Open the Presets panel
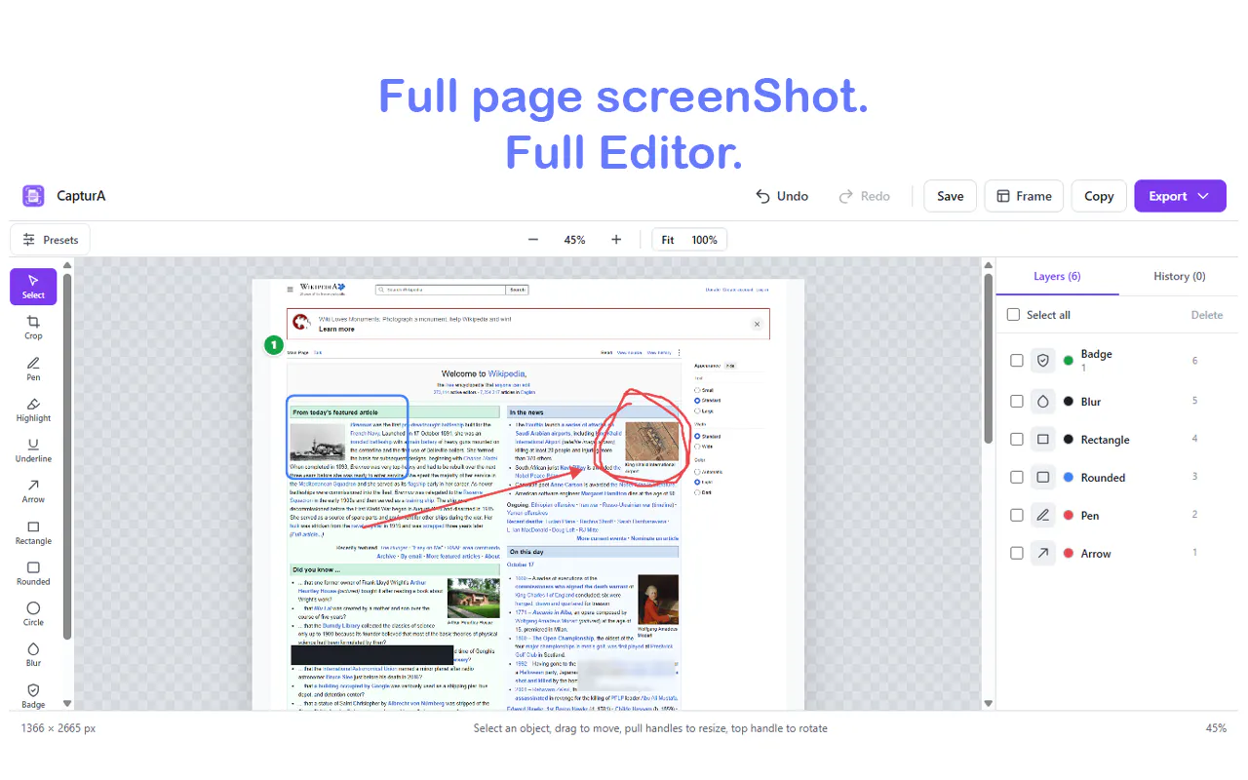The width and height of the screenshot is (1248, 780). click(50, 240)
